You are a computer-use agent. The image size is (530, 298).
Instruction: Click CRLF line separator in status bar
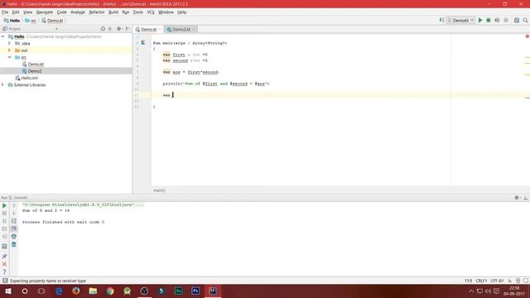[481, 281]
